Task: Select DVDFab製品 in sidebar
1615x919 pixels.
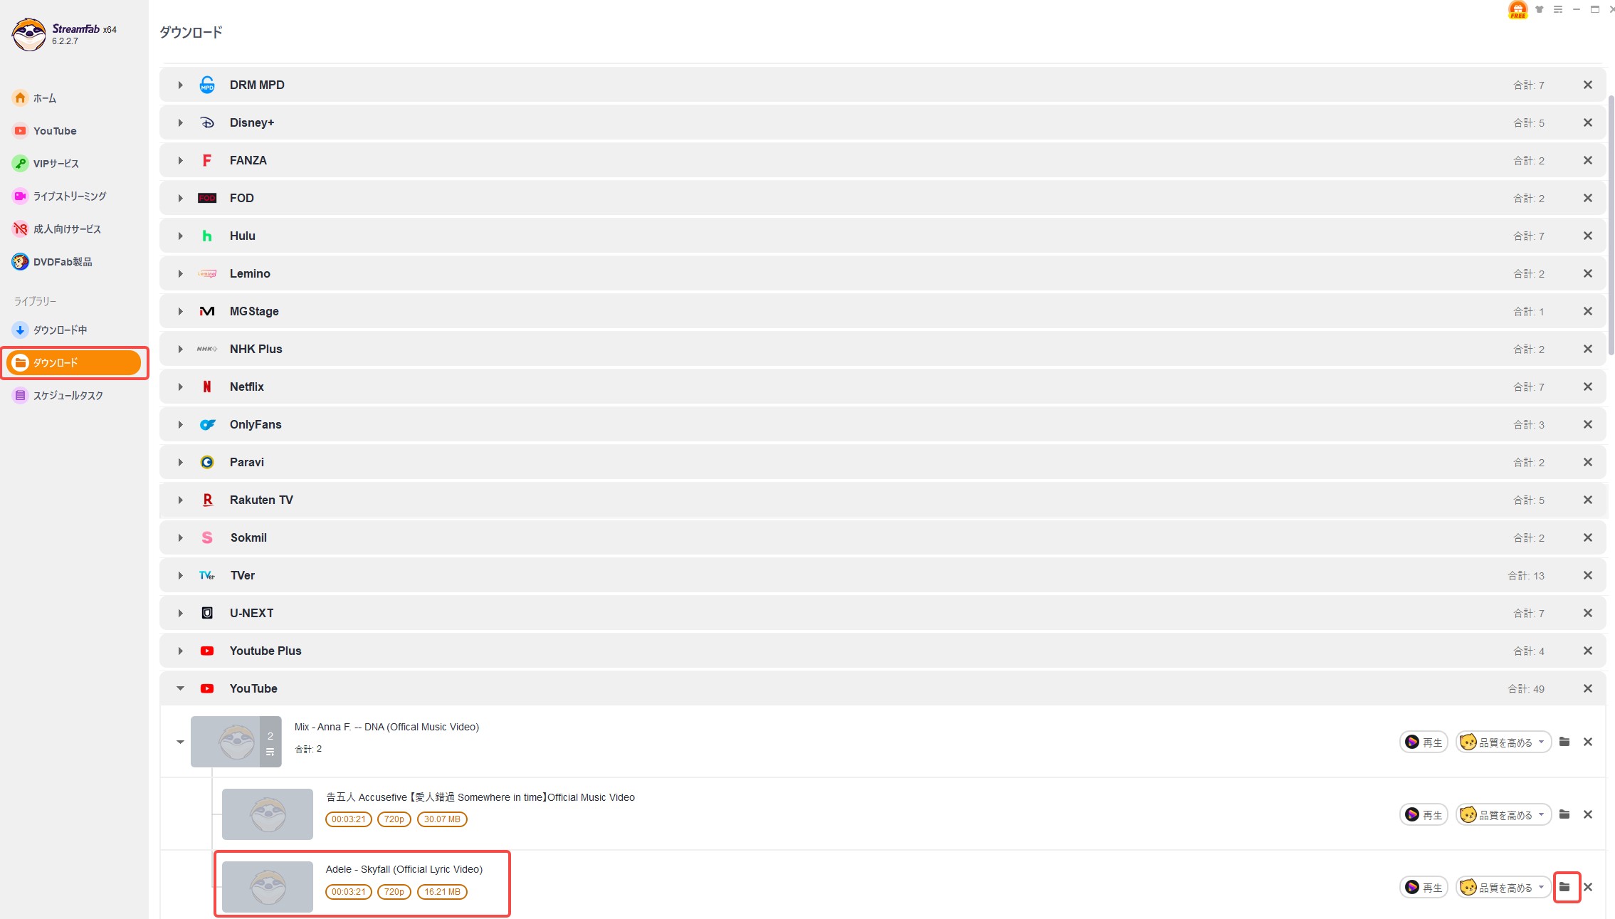Action: tap(52, 262)
